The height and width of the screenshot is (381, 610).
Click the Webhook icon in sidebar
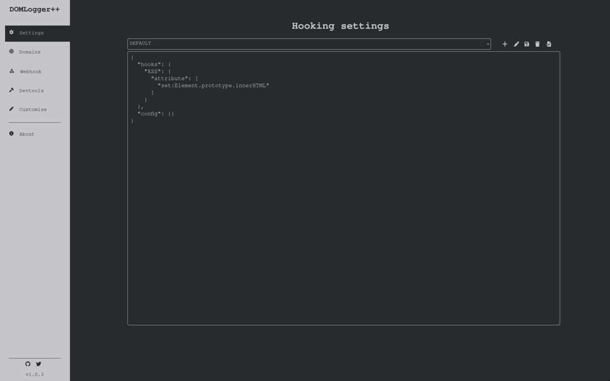(11, 71)
